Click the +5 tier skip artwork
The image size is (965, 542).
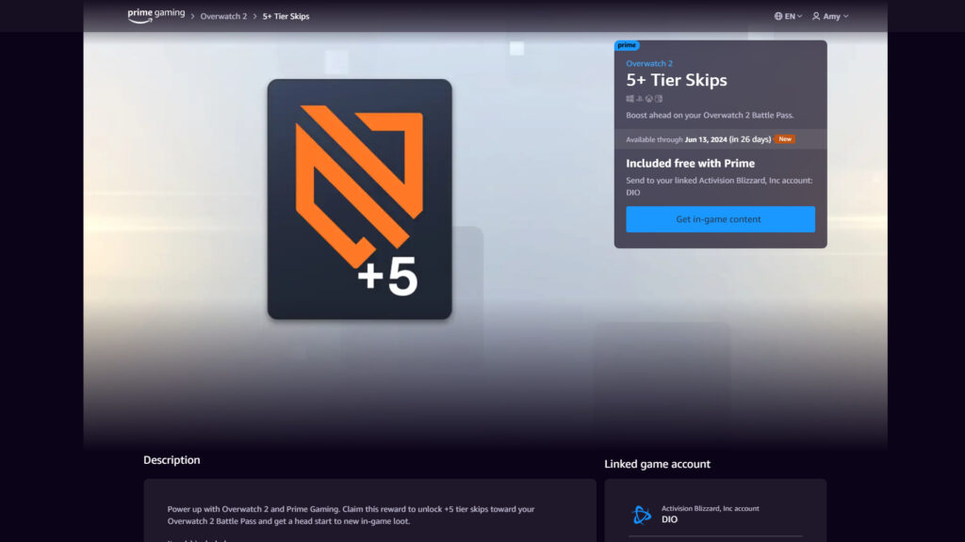(x=359, y=199)
